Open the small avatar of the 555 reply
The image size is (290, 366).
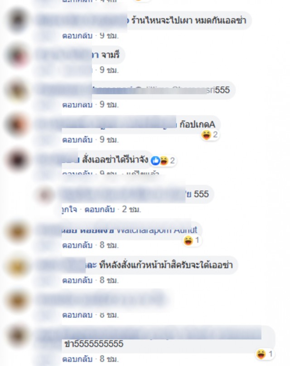[46, 194]
